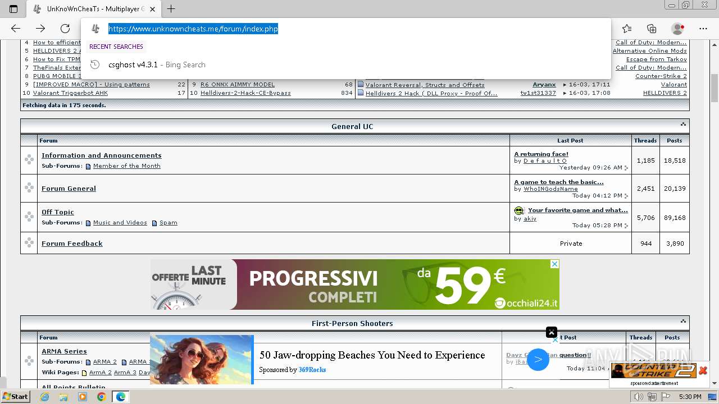Collapse overlay ad with black chevron button
This screenshot has width=719, height=404.
[x=552, y=332]
